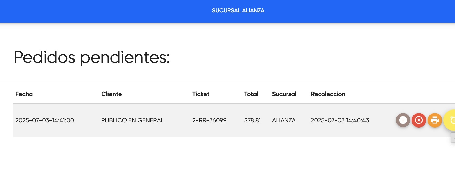Viewport: 455px width, 186px height.
Task: Sort by the Recoleccion column header
Action: tap(328, 94)
